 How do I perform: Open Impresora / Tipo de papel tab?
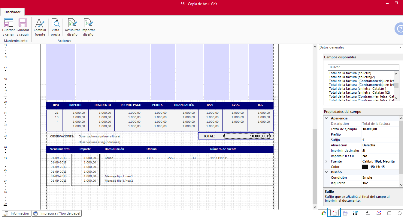(x=57, y=213)
